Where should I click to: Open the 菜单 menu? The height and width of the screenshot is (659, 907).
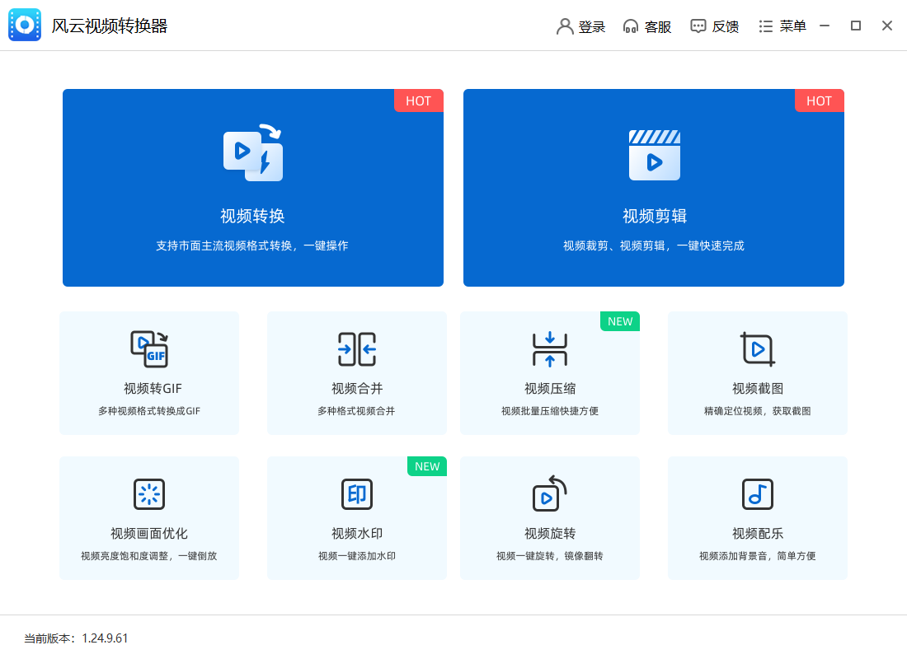click(x=782, y=26)
